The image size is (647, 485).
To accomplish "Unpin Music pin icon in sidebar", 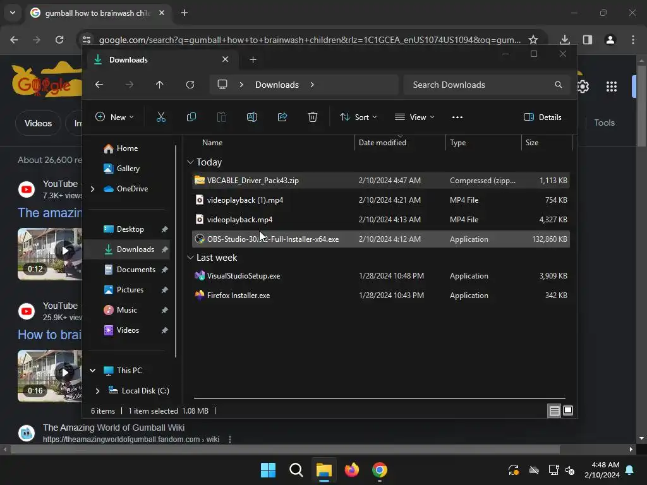I will [165, 310].
